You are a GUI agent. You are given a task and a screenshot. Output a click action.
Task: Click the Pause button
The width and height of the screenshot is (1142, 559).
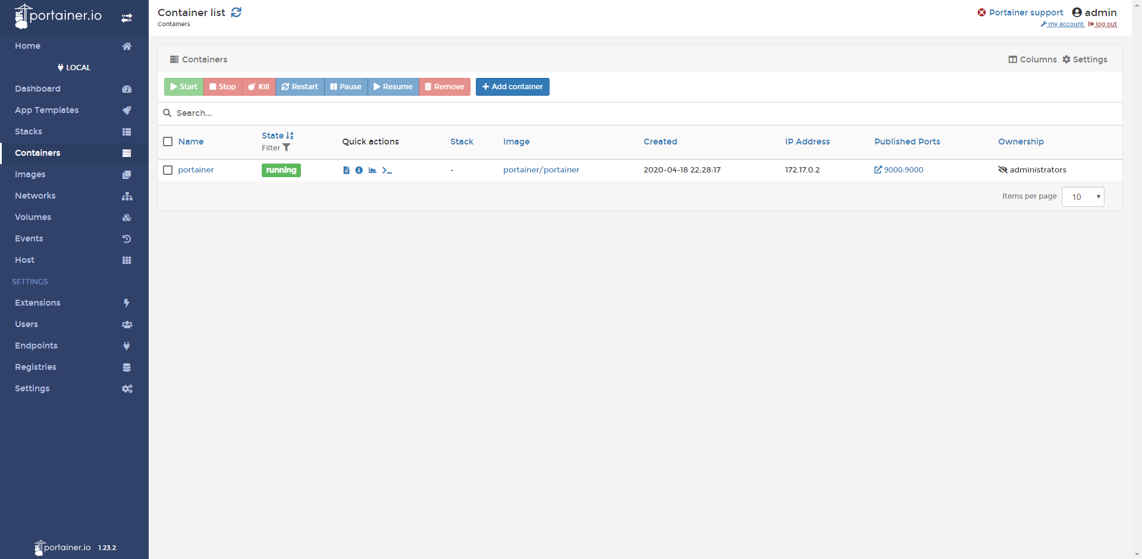[x=346, y=87]
